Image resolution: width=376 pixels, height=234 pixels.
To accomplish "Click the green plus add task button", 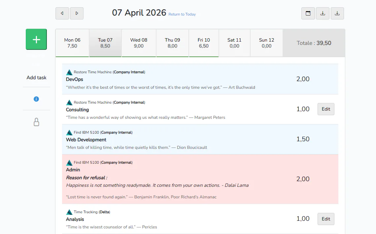I will point(36,39).
